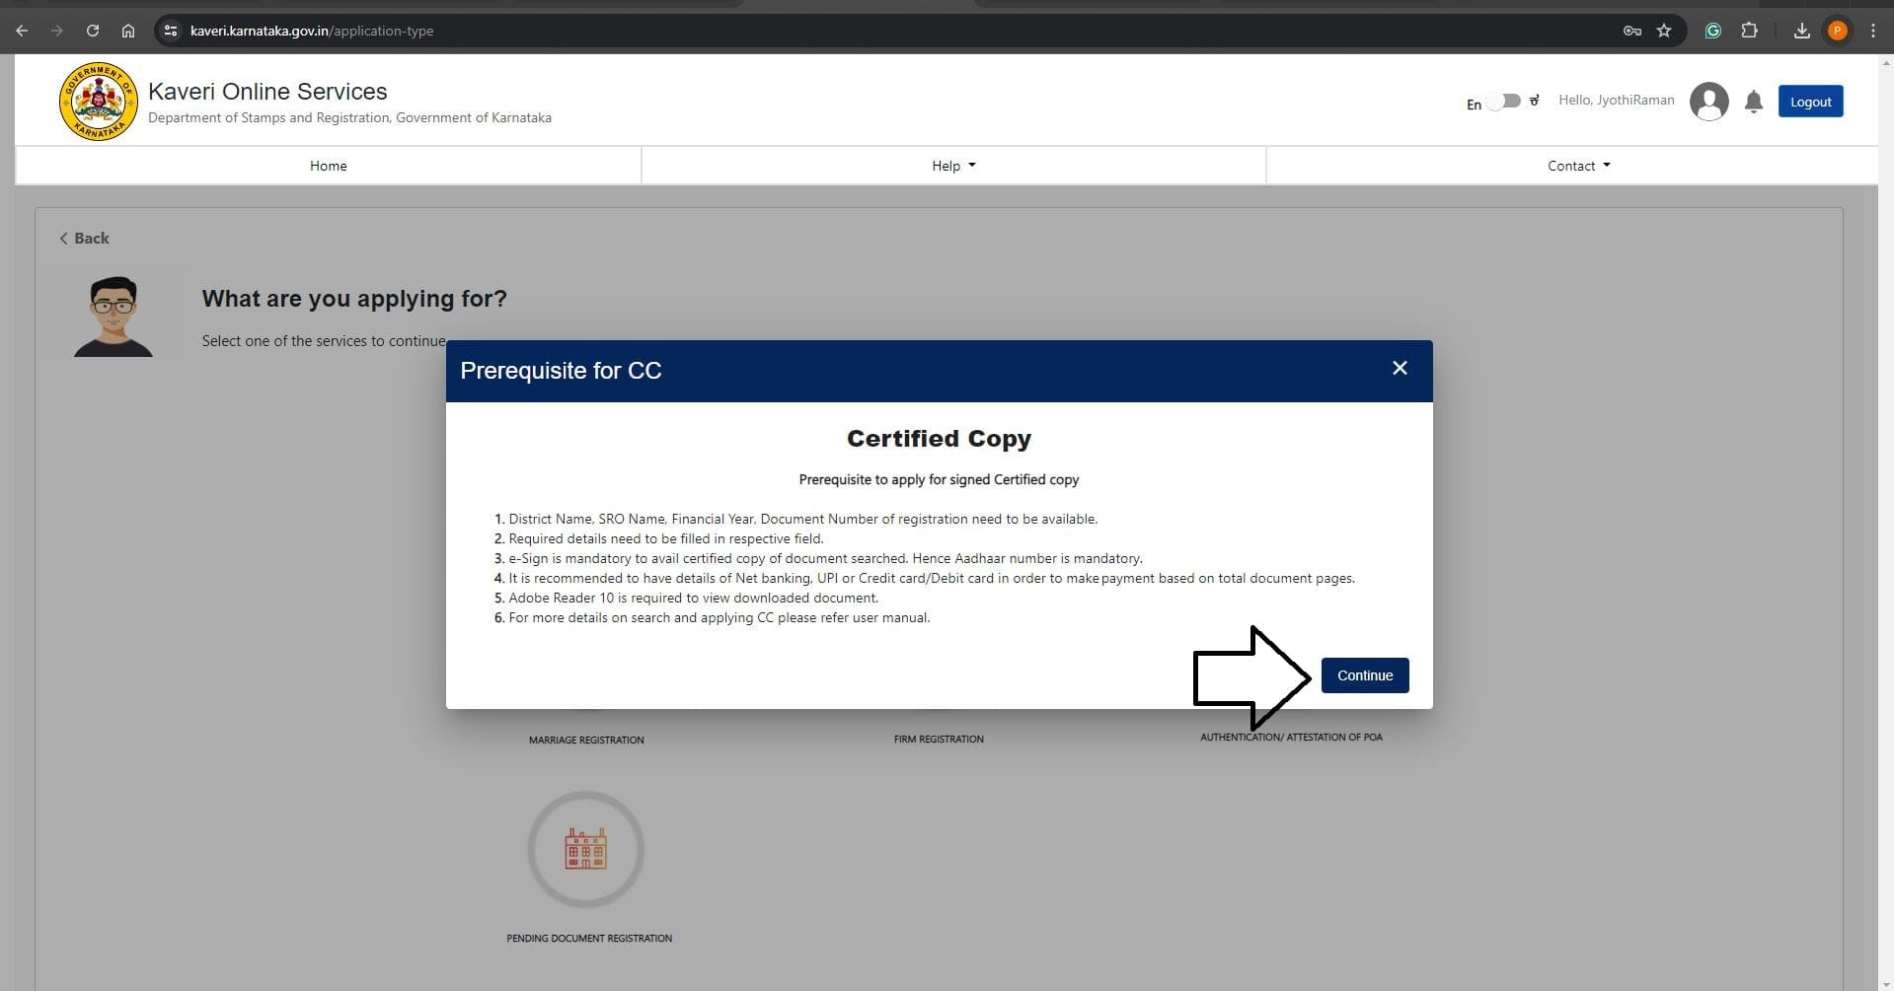Select the Pending Document Registration icon
This screenshot has width=1894, height=991.
[x=586, y=849]
